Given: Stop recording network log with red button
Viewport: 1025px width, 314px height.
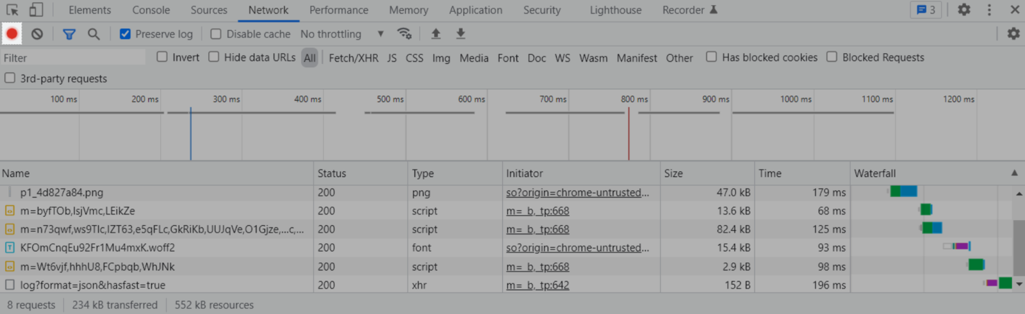Looking at the screenshot, I should tap(12, 34).
